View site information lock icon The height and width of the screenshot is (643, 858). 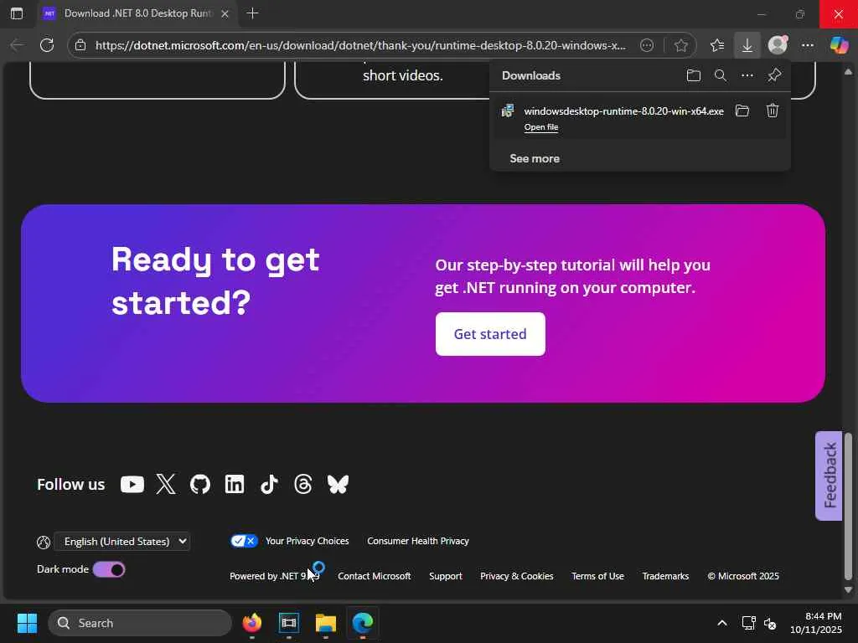tap(81, 45)
